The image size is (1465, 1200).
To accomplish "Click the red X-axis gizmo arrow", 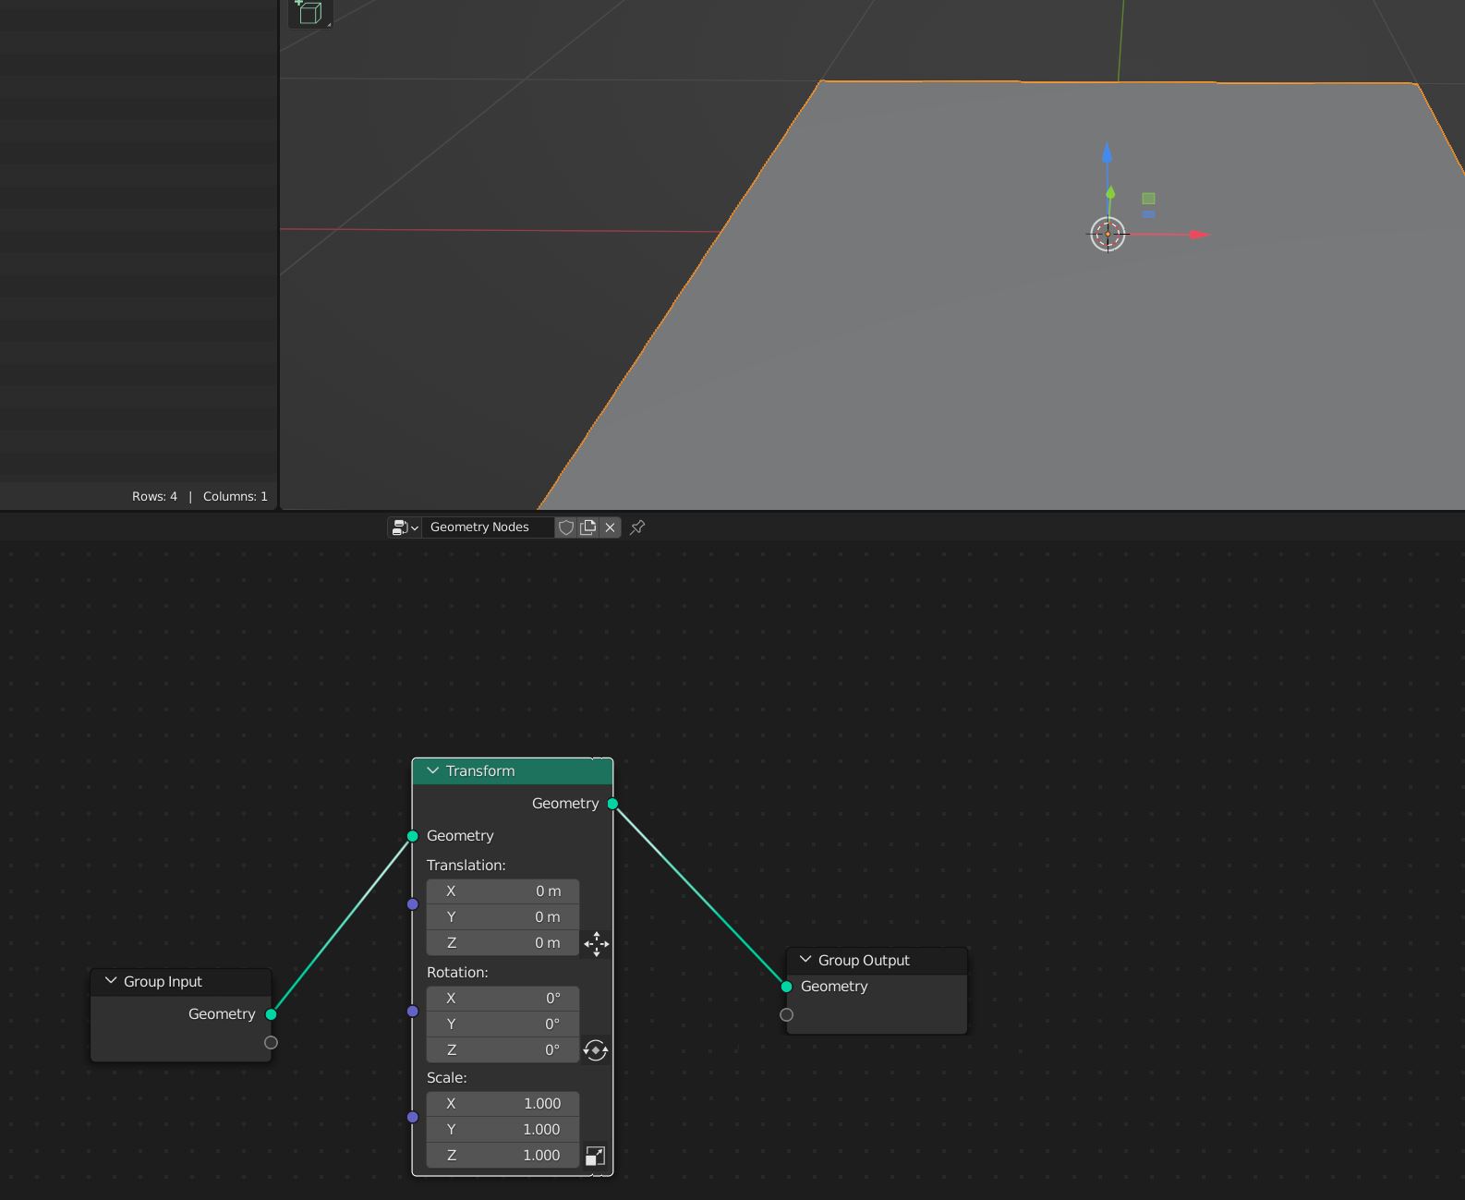I will [x=1198, y=235].
